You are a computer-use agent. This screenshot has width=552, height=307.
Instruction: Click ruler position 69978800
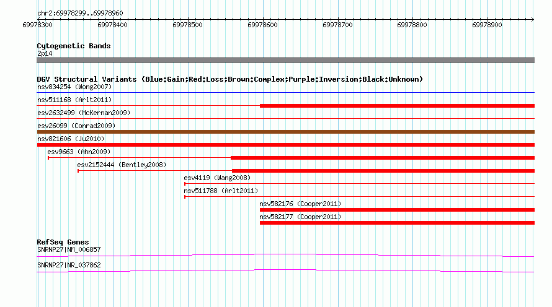pyautogui.click(x=412, y=25)
